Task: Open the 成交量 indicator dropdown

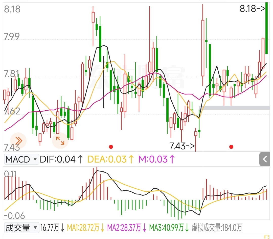Action: [x=21, y=228]
